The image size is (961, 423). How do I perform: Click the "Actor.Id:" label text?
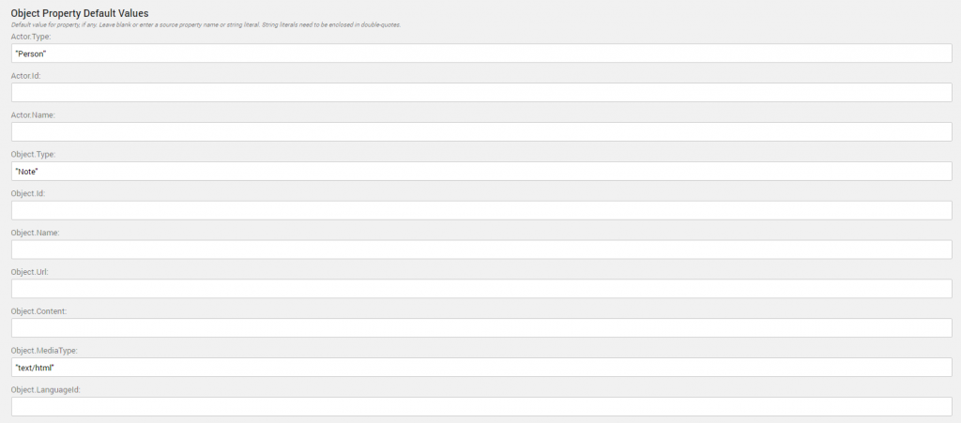26,75
